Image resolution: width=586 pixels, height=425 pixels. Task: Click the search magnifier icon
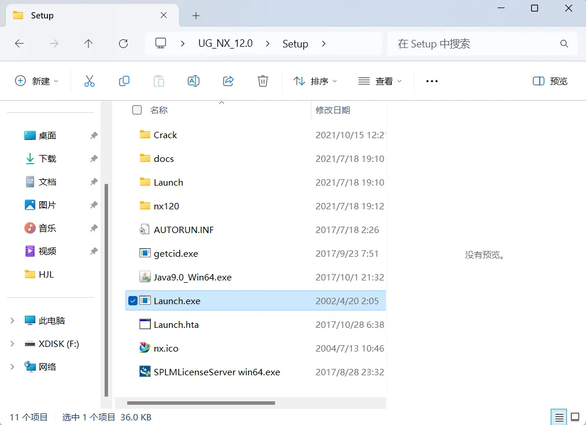(x=564, y=44)
